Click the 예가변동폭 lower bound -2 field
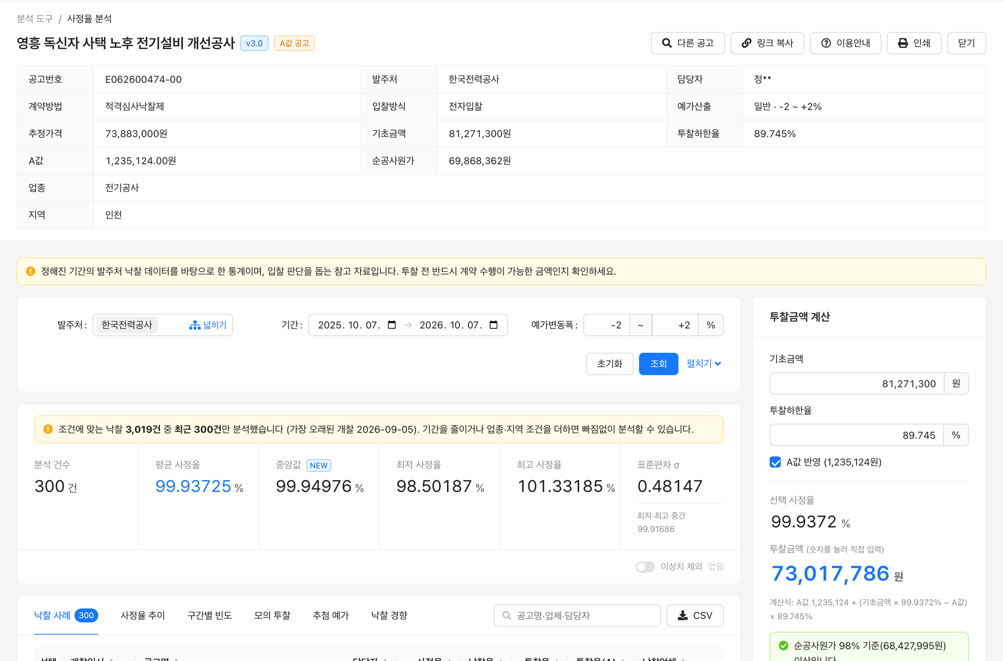 click(x=606, y=325)
